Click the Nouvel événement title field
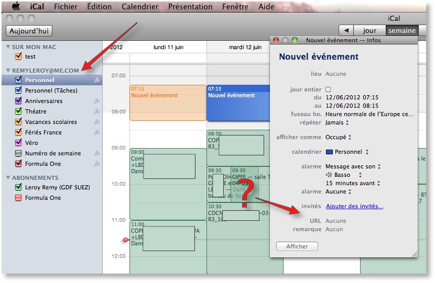 click(x=319, y=56)
